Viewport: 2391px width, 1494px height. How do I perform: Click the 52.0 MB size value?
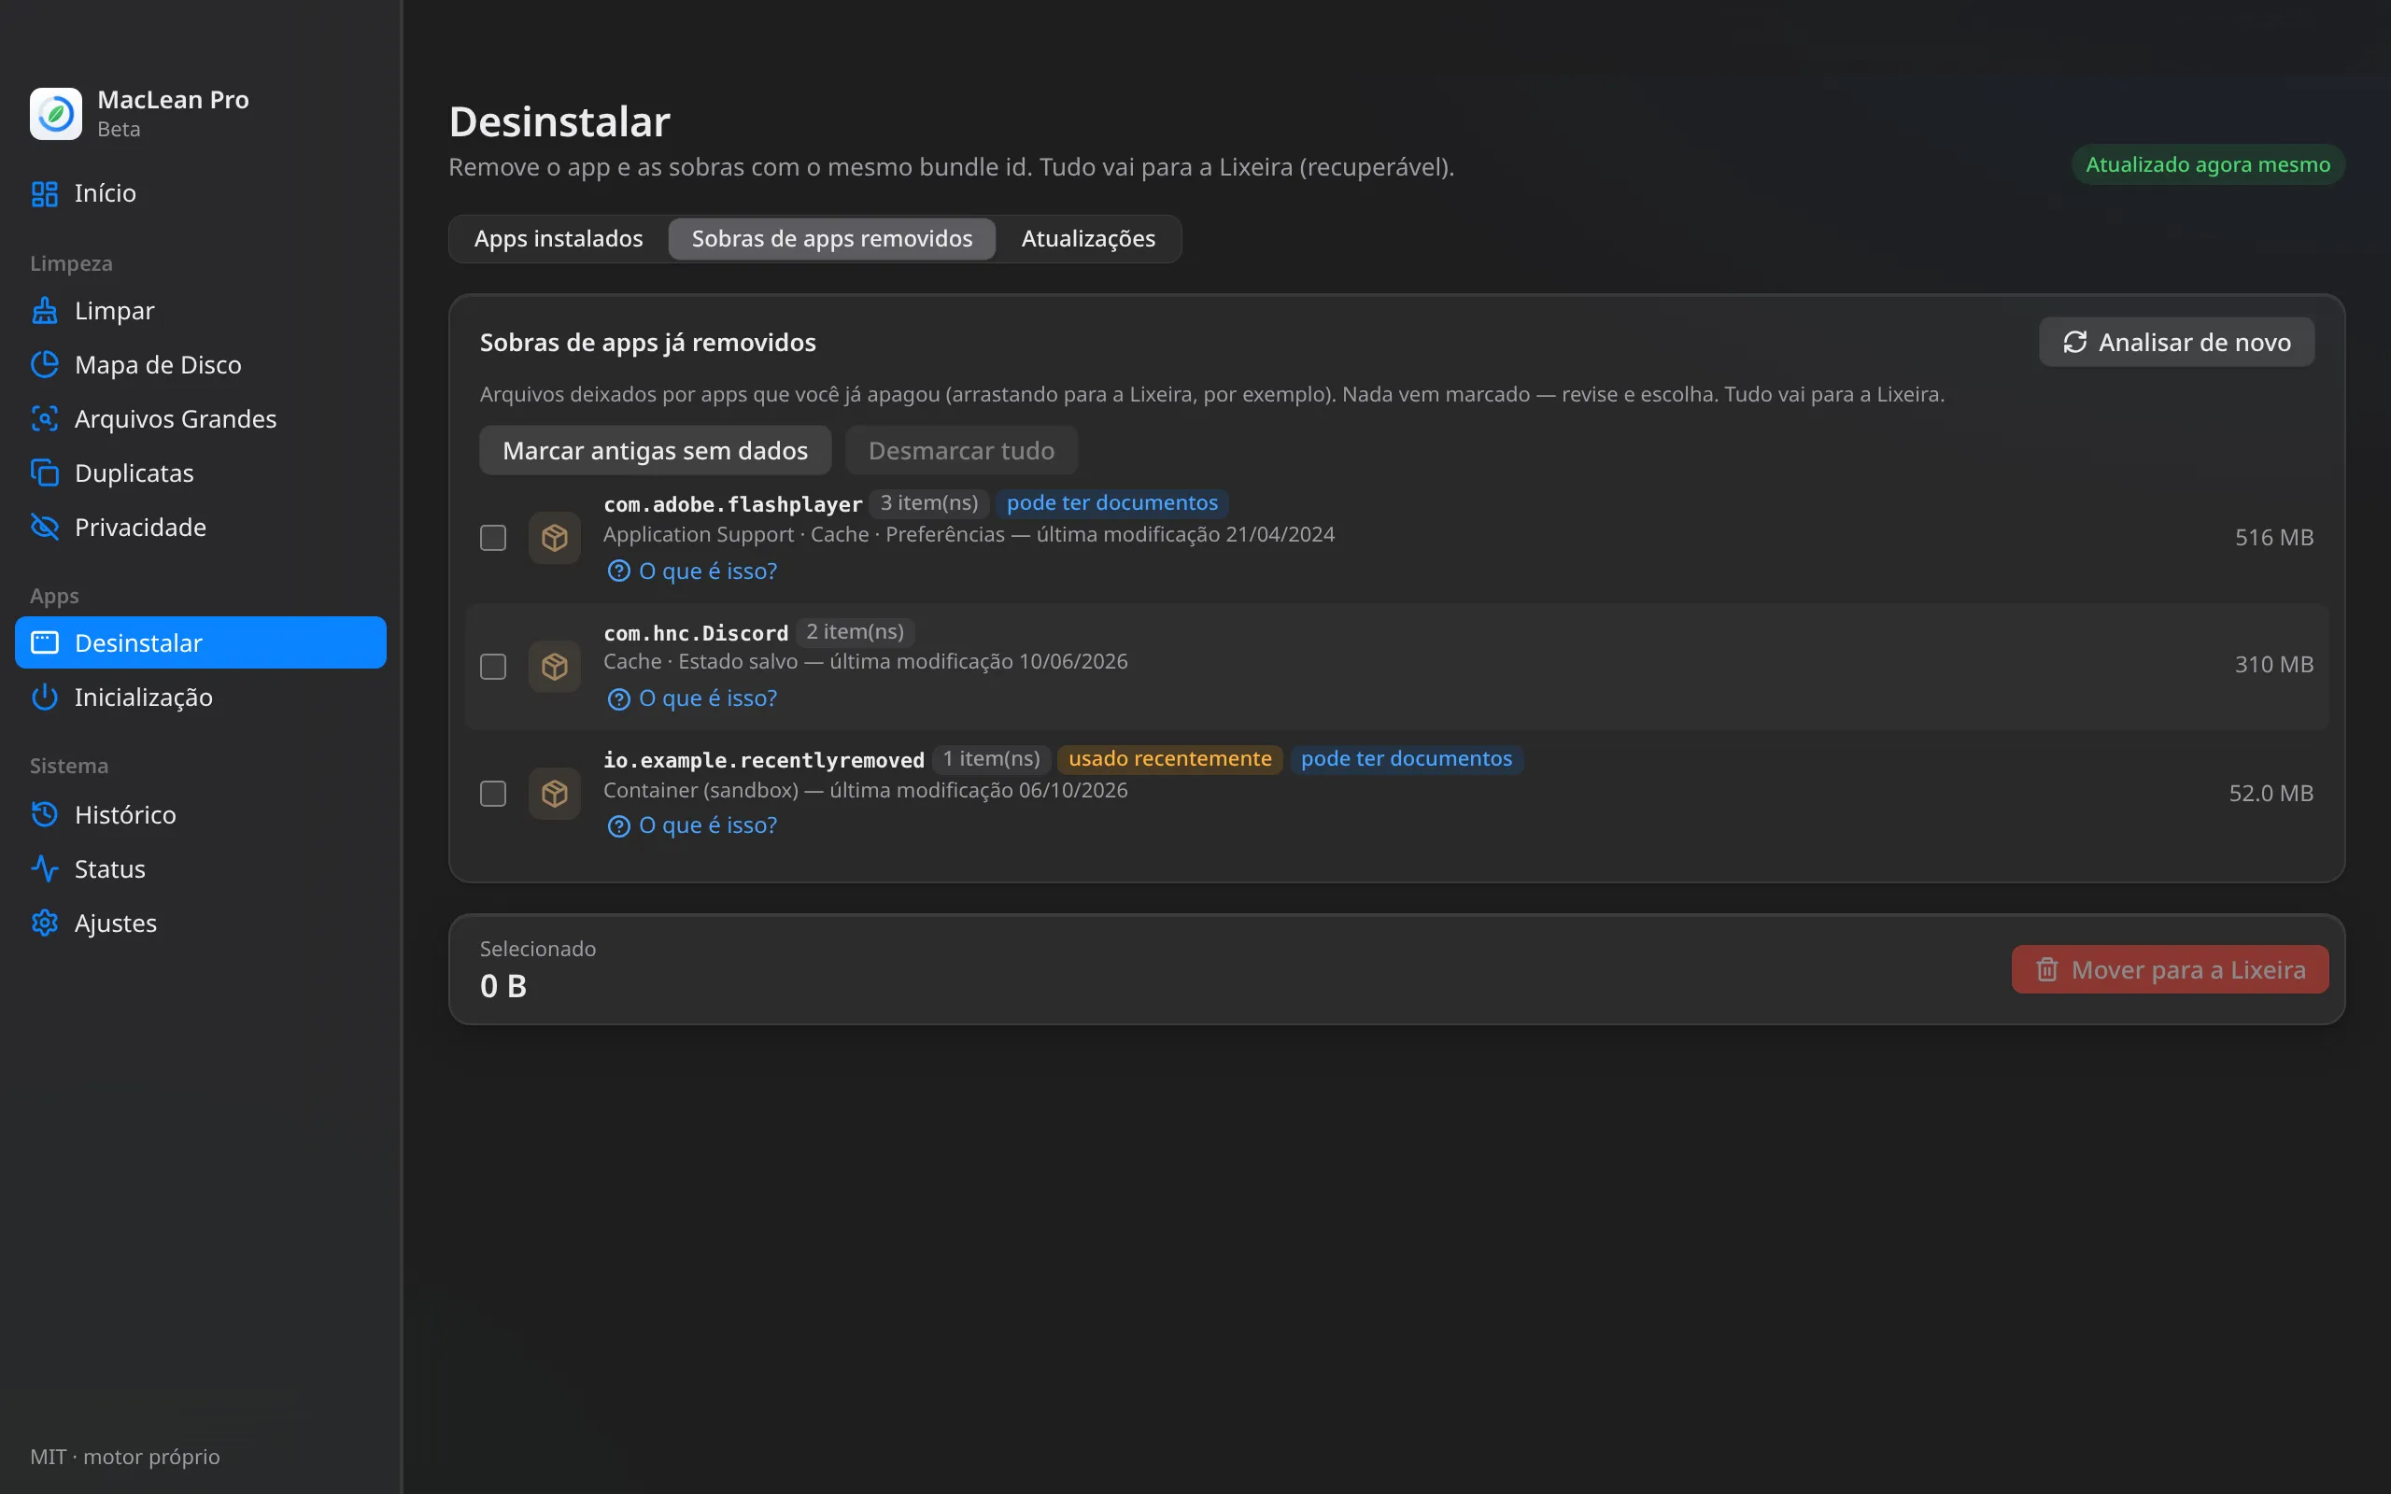coord(2271,794)
